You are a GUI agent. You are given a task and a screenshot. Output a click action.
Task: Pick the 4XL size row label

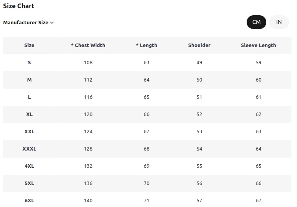(x=30, y=166)
